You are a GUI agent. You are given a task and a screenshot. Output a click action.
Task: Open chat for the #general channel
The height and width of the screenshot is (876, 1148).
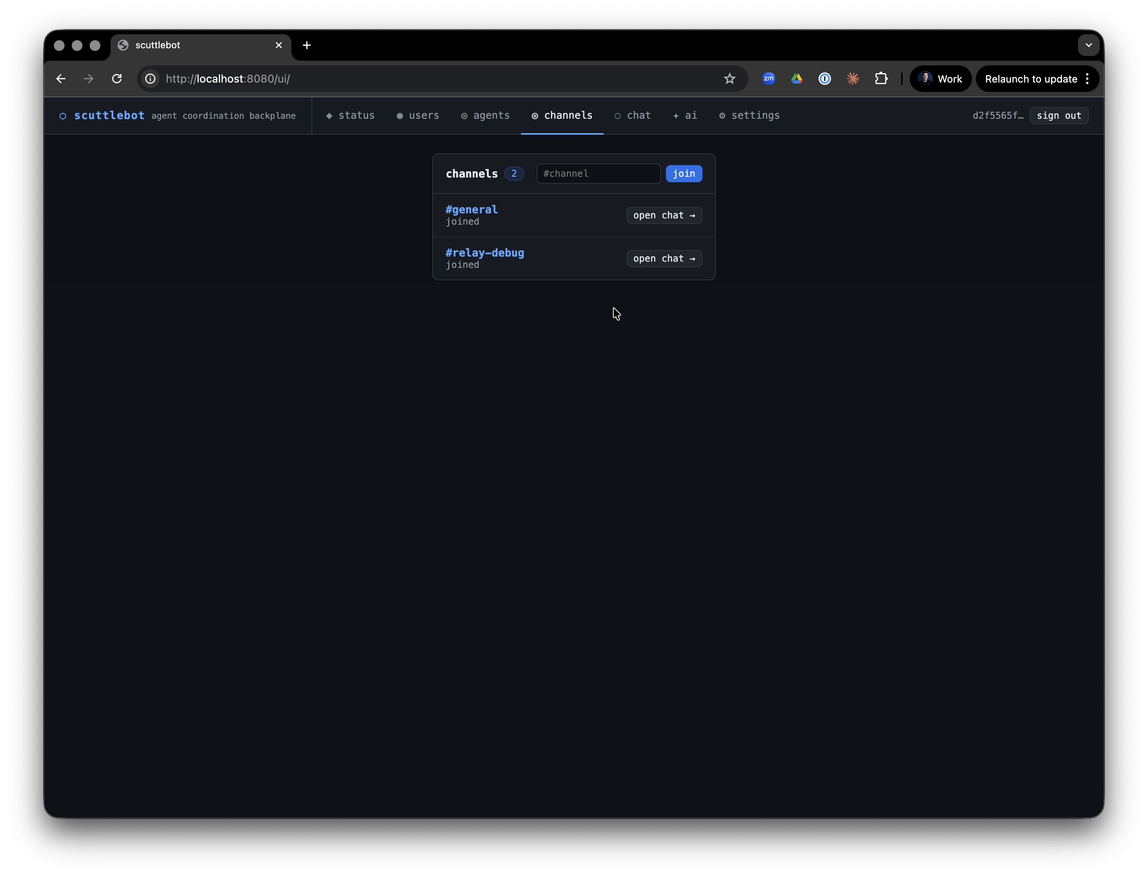pyautogui.click(x=664, y=215)
